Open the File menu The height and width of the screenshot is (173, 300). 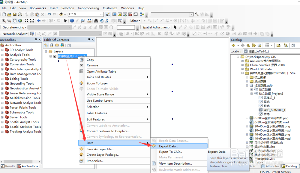coord(4,8)
